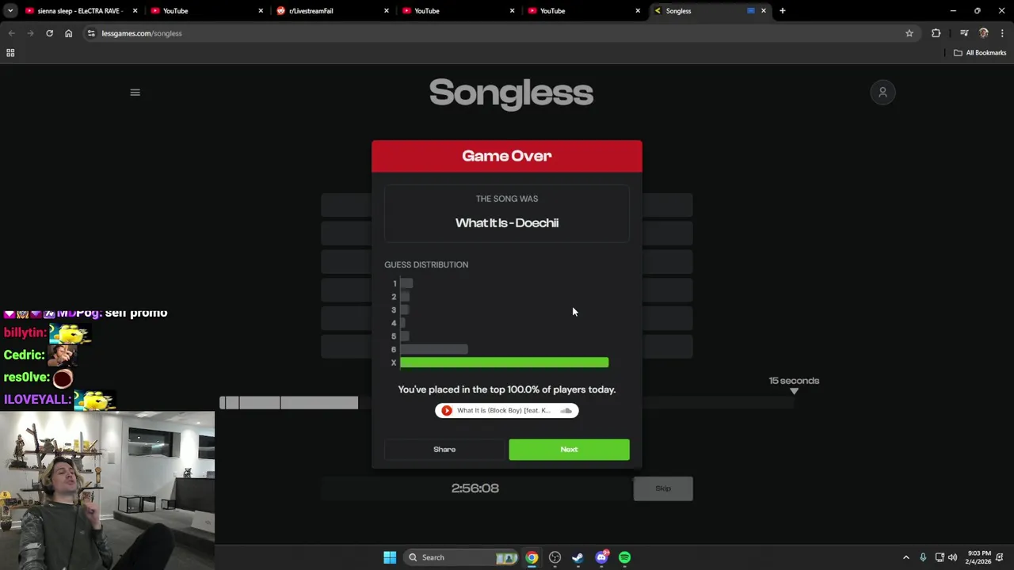Close the Songless tab
Viewport: 1014px width, 570px height.
point(764,11)
